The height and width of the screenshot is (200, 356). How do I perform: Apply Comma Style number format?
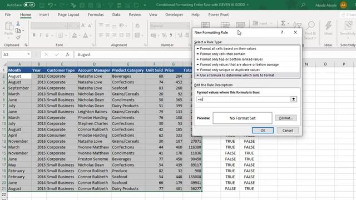click(x=171, y=35)
